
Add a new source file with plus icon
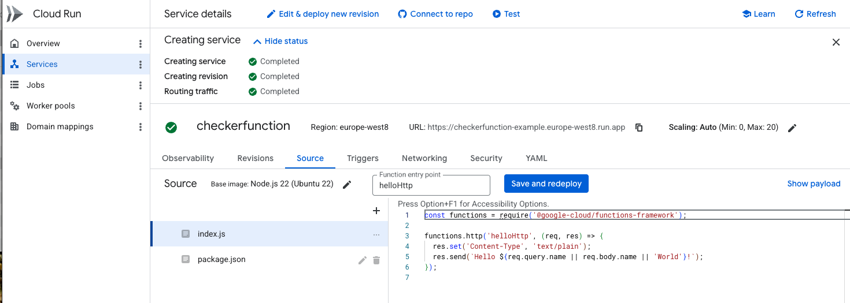pos(376,211)
